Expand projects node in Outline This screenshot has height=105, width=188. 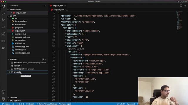[9, 72]
